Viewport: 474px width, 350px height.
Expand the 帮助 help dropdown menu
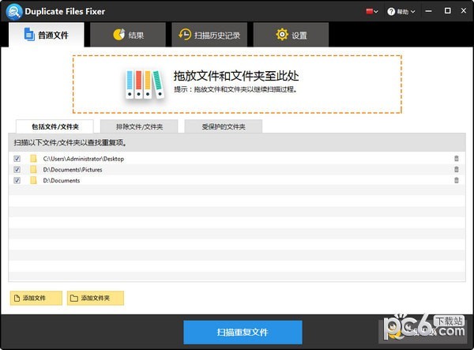tap(404, 11)
